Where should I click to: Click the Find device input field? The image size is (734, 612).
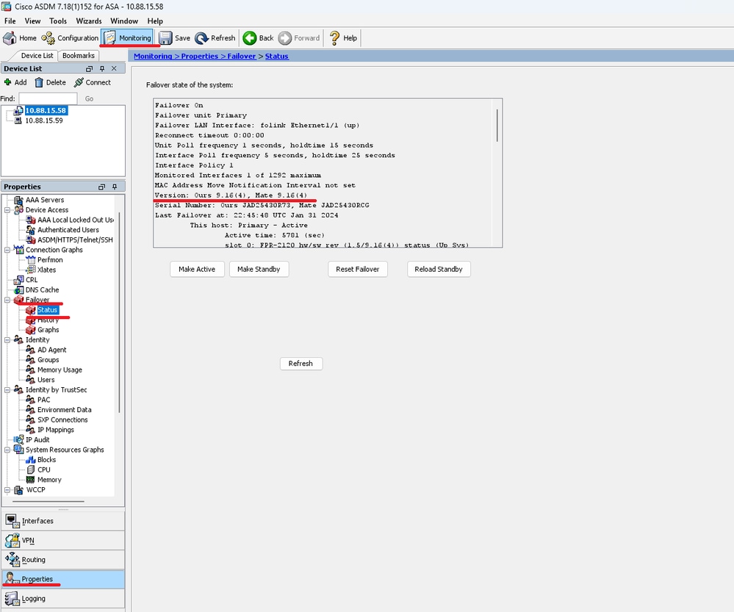tap(48, 98)
